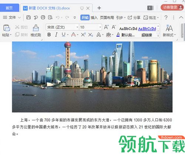
Task: Collapse the ribbon with the up chevron
Action: tap(181, 17)
